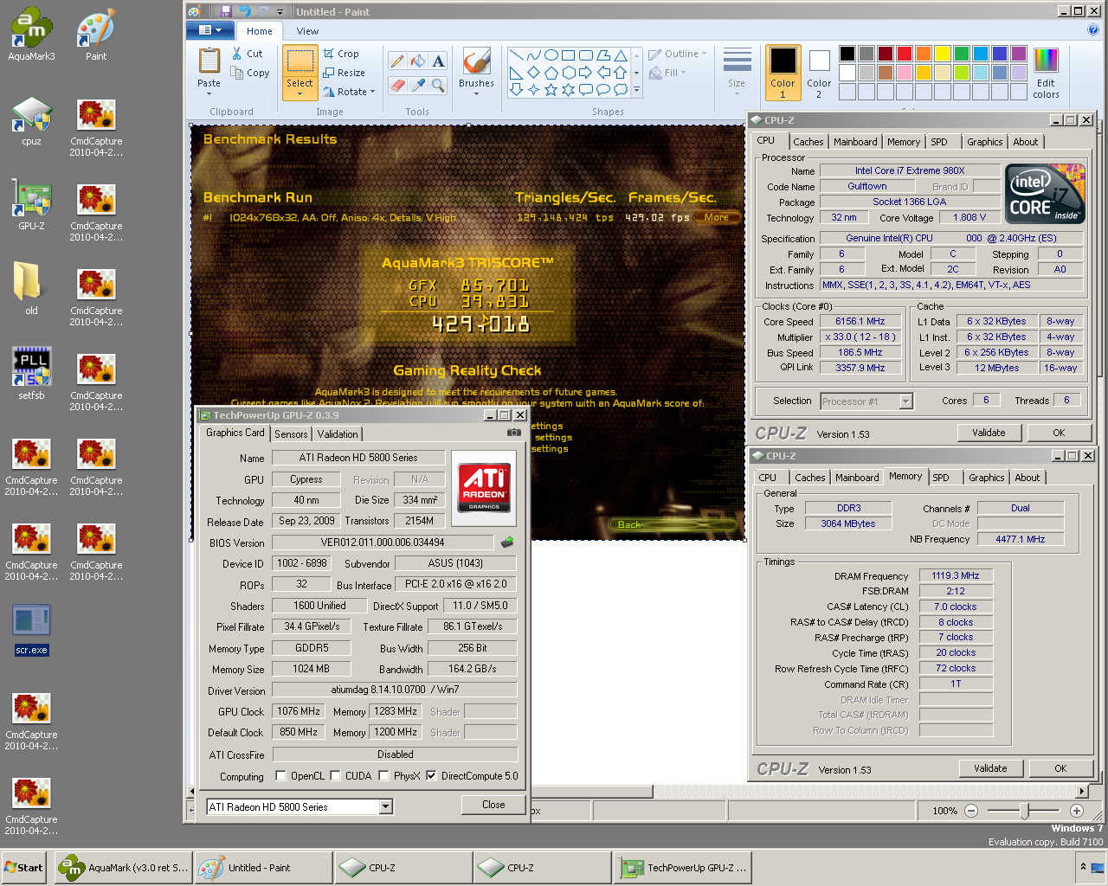Click the BIOS save chip icon in GPU-Z
Image resolution: width=1108 pixels, height=886 pixels.
click(x=506, y=543)
